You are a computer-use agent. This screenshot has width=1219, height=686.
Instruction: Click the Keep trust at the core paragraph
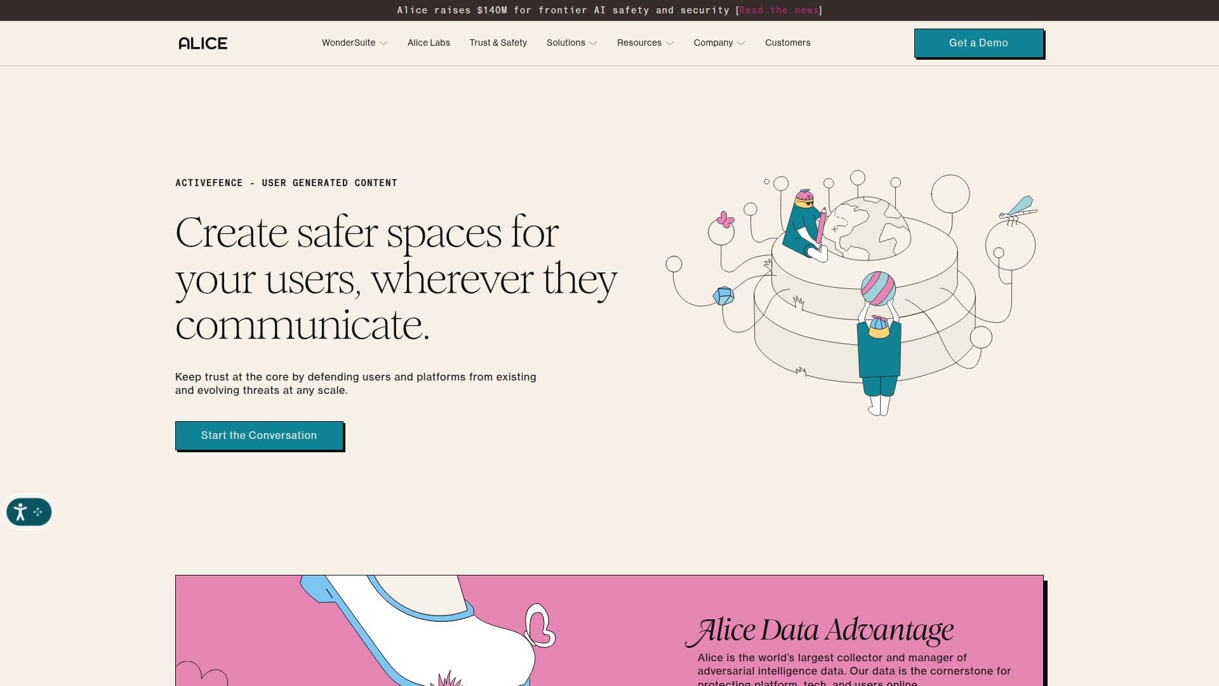point(356,384)
